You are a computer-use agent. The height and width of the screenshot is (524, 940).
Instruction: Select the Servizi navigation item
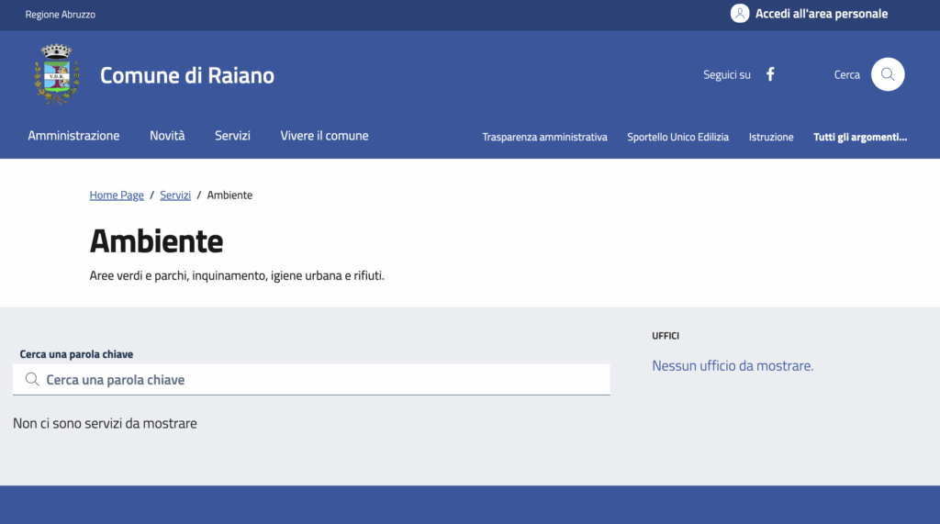[232, 136]
